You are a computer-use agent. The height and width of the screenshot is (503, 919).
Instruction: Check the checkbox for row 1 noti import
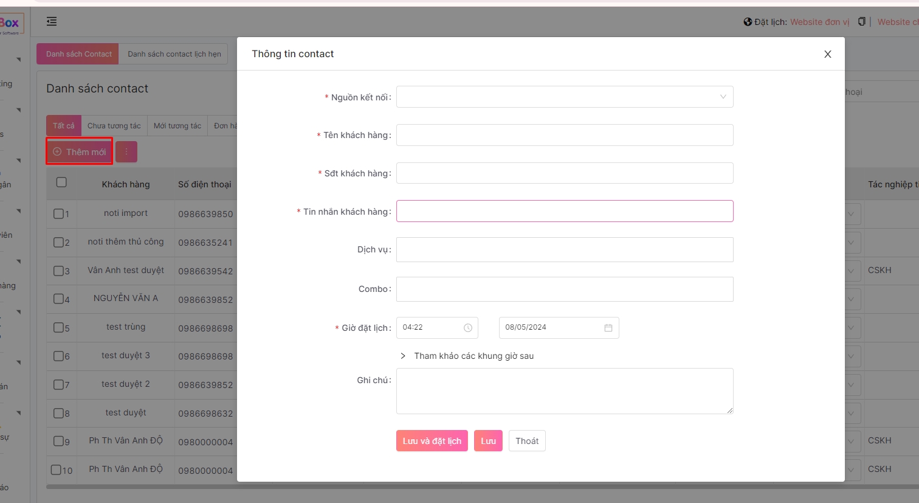(x=58, y=213)
